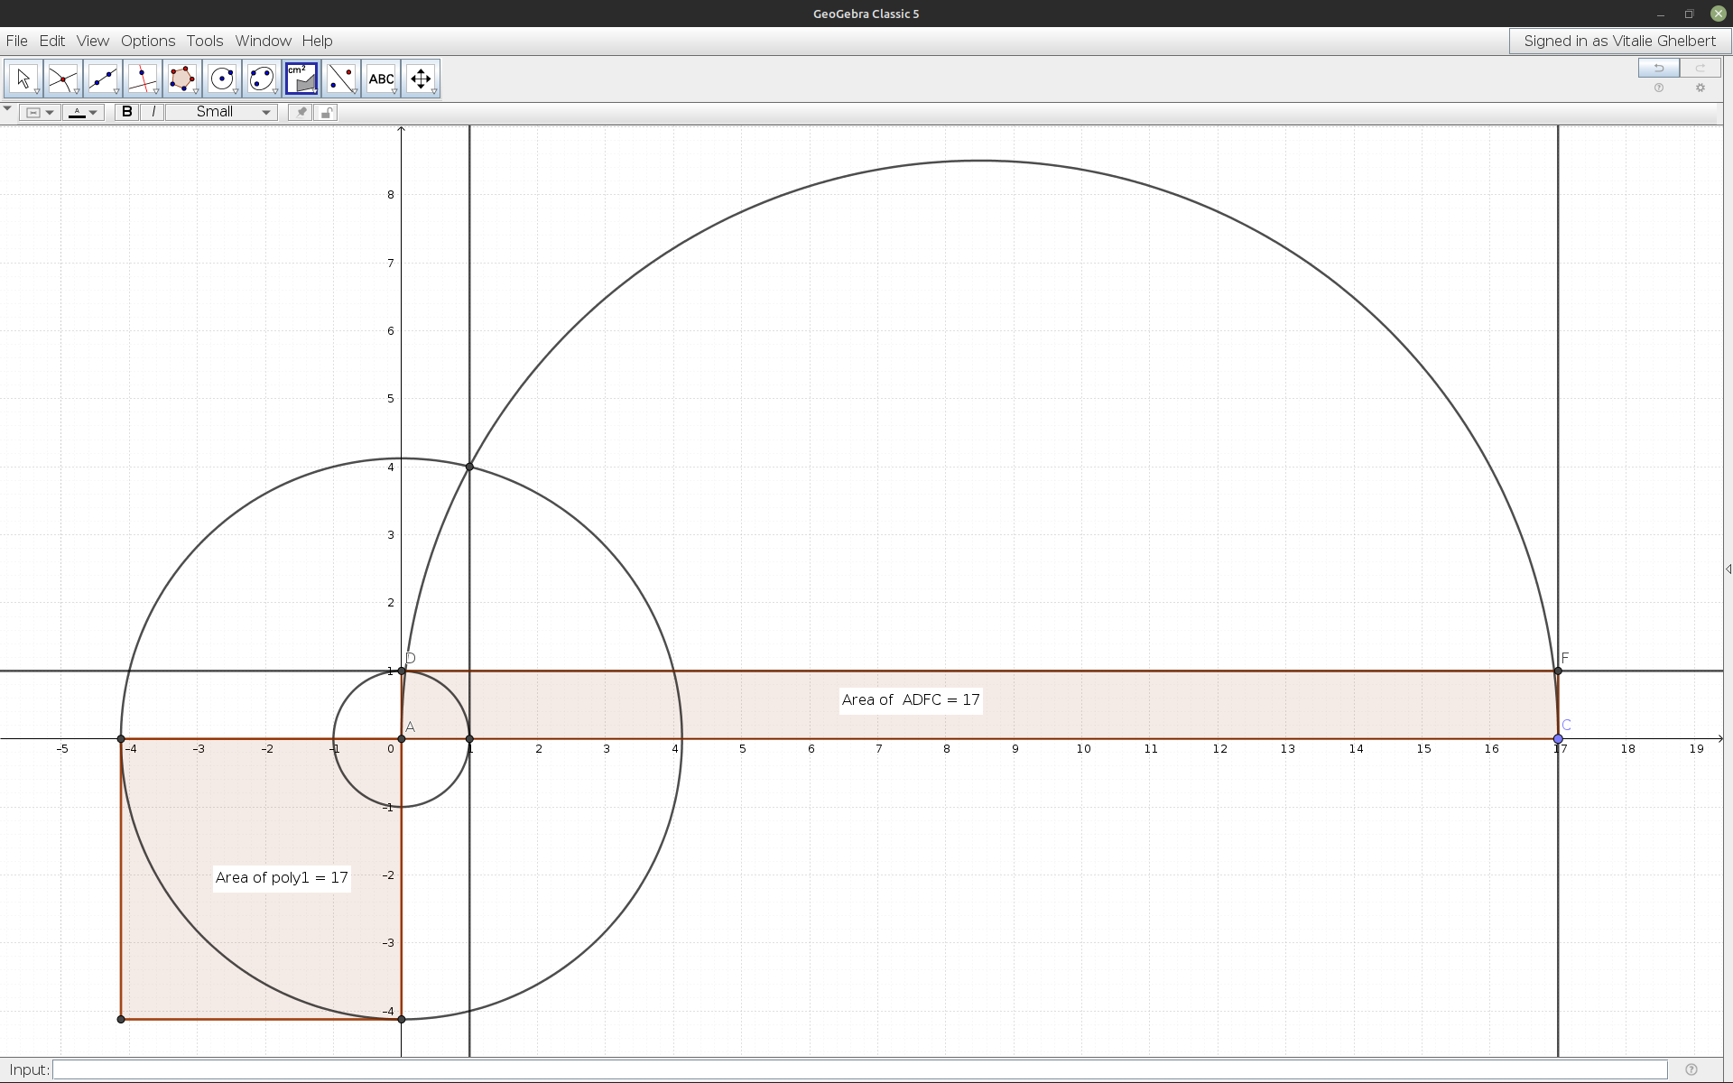Toggle the fix object lock button
This screenshot has width=1733, height=1083.
326,112
